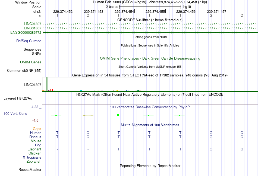Select the Scale track label
Screen dimensions: 258x176
[x=37, y=7]
